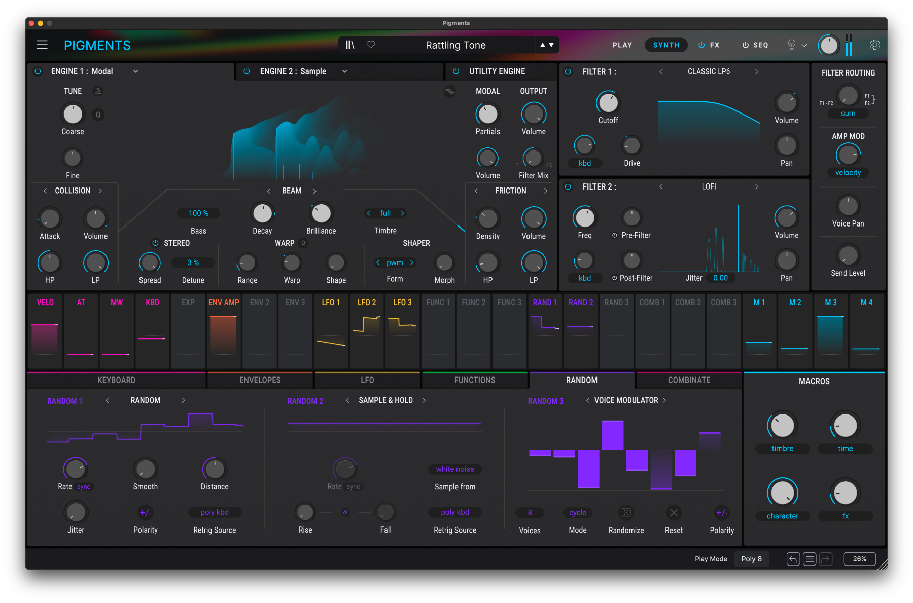
Task: Open the Engine 2 Sample type dropdown
Action: coord(344,71)
